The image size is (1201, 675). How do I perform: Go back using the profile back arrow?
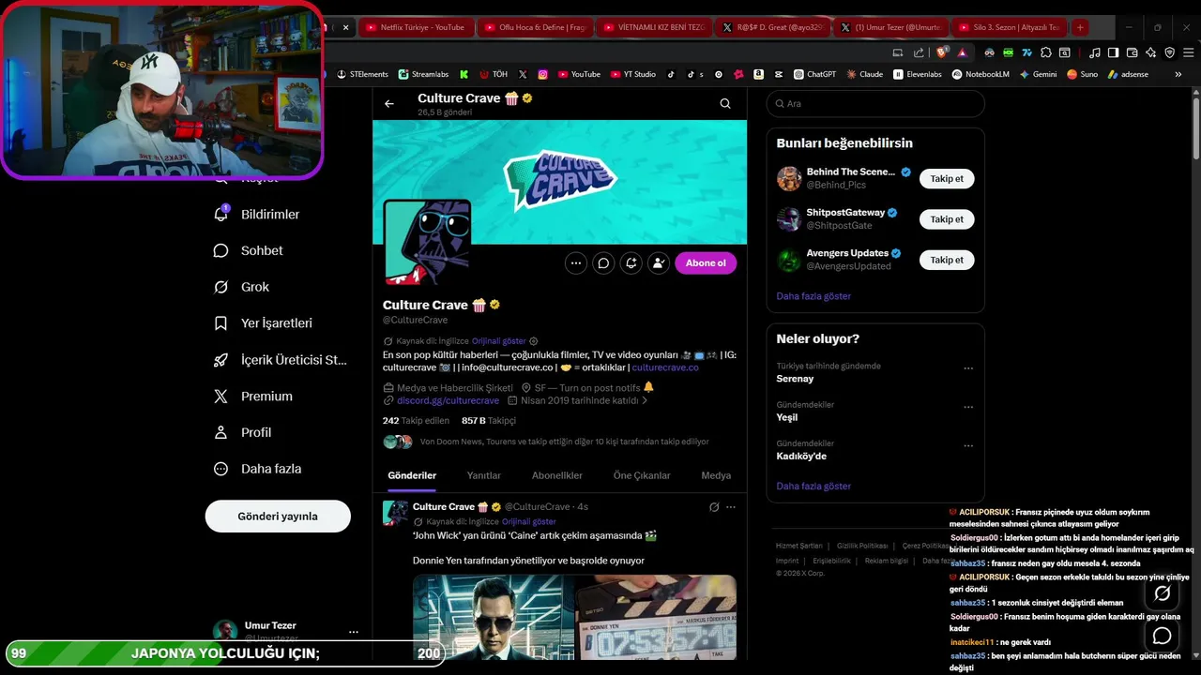tap(389, 104)
